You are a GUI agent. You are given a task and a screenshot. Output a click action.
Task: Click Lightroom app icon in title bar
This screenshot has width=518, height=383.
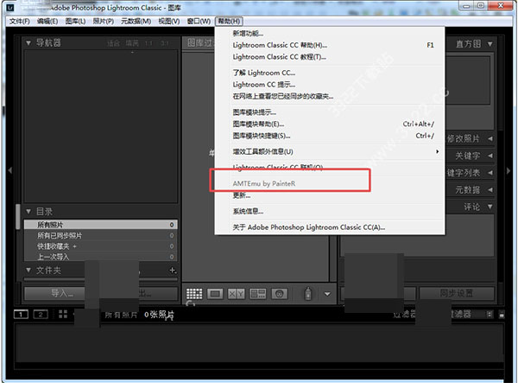9,7
